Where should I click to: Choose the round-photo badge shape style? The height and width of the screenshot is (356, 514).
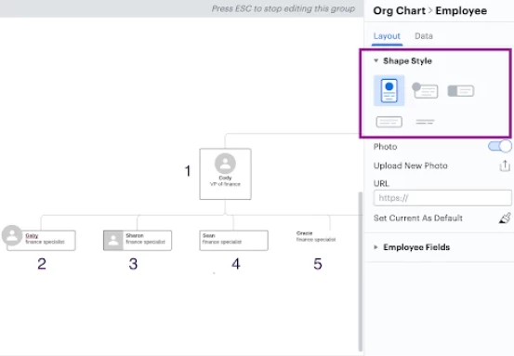[x=425, y=90]
